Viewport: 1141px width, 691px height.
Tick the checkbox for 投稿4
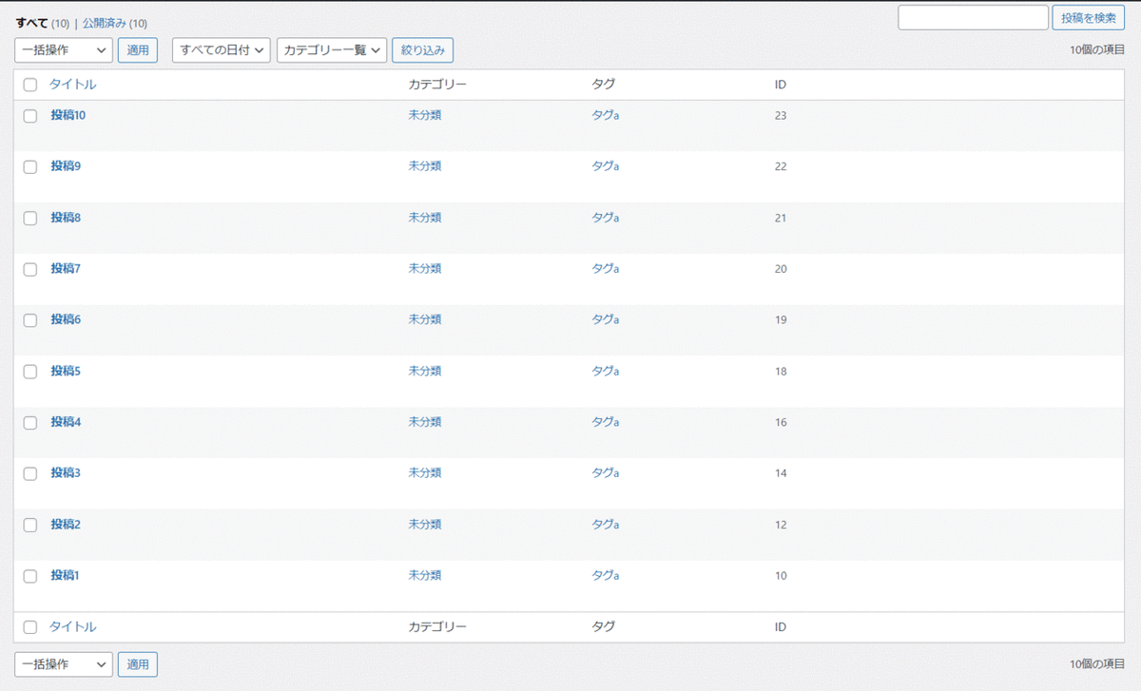pos(30,422)
